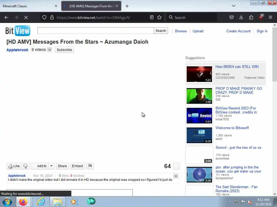Image resolution: width=277 pixels, height=207 pixels.
Task: Click the BitView logo
Action: coord(18,31)
